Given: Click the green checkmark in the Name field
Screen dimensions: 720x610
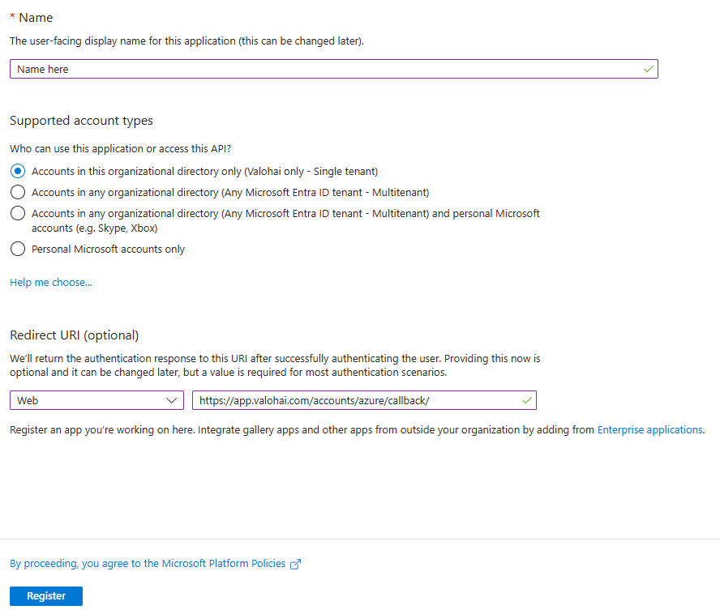Looking at the screenshot, I should (649, 69).
